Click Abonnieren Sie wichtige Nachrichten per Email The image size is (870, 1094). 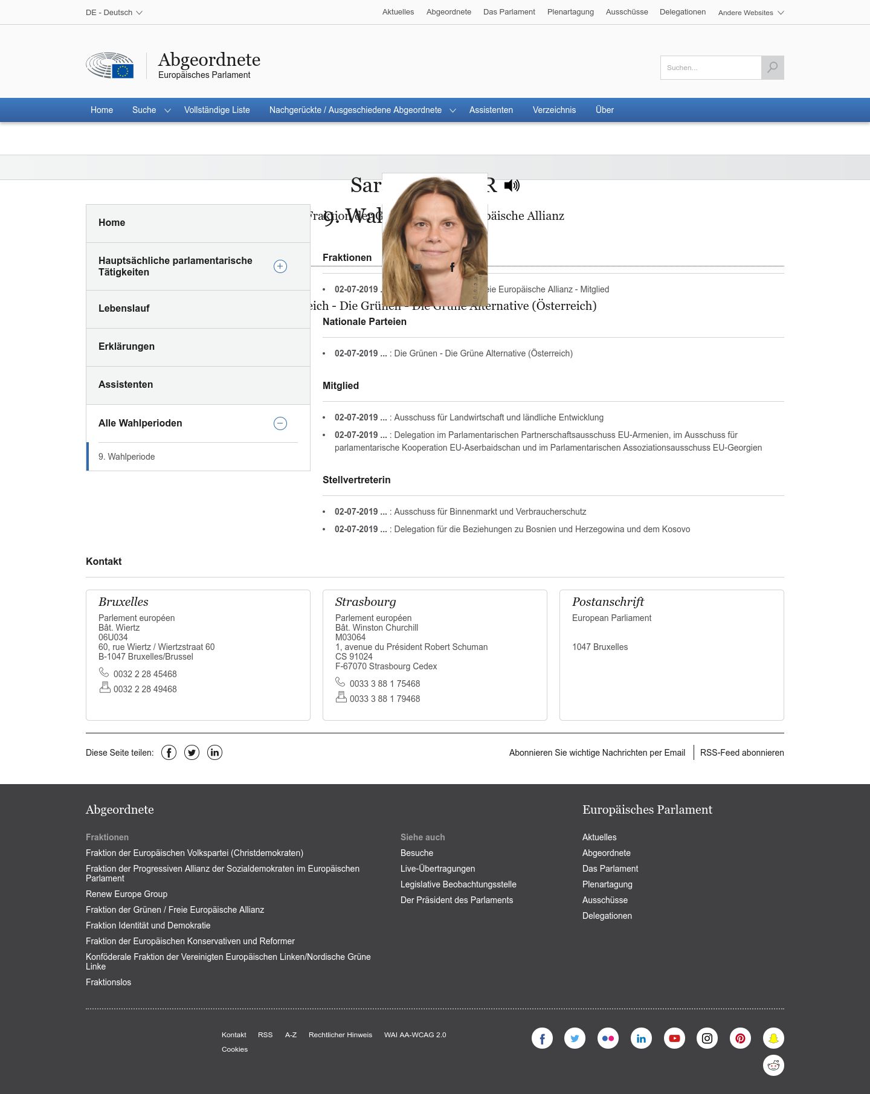pyautogui.click(x=597, y=753)
